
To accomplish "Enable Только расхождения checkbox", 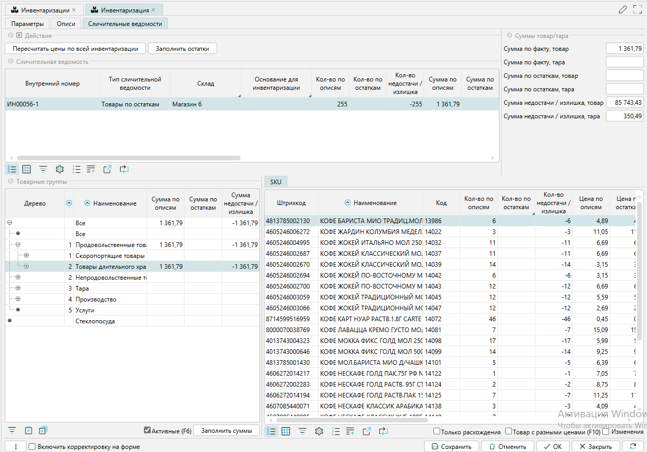I will [x=437, y=432].
